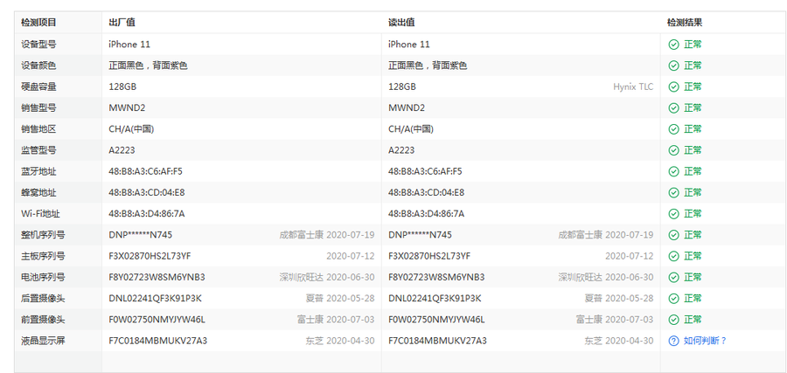Click factory-column 夏普 2020-05-28 note
This screenshot has width=787, height=373.
[340, 299]
